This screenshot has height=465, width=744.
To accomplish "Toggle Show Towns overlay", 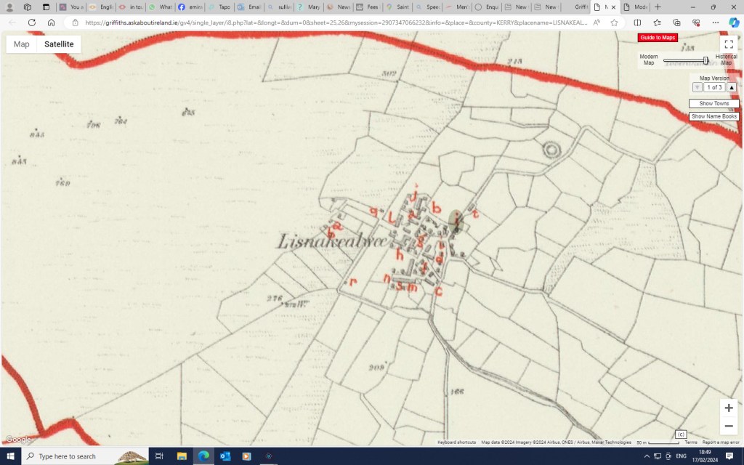I will coord(713,104).
